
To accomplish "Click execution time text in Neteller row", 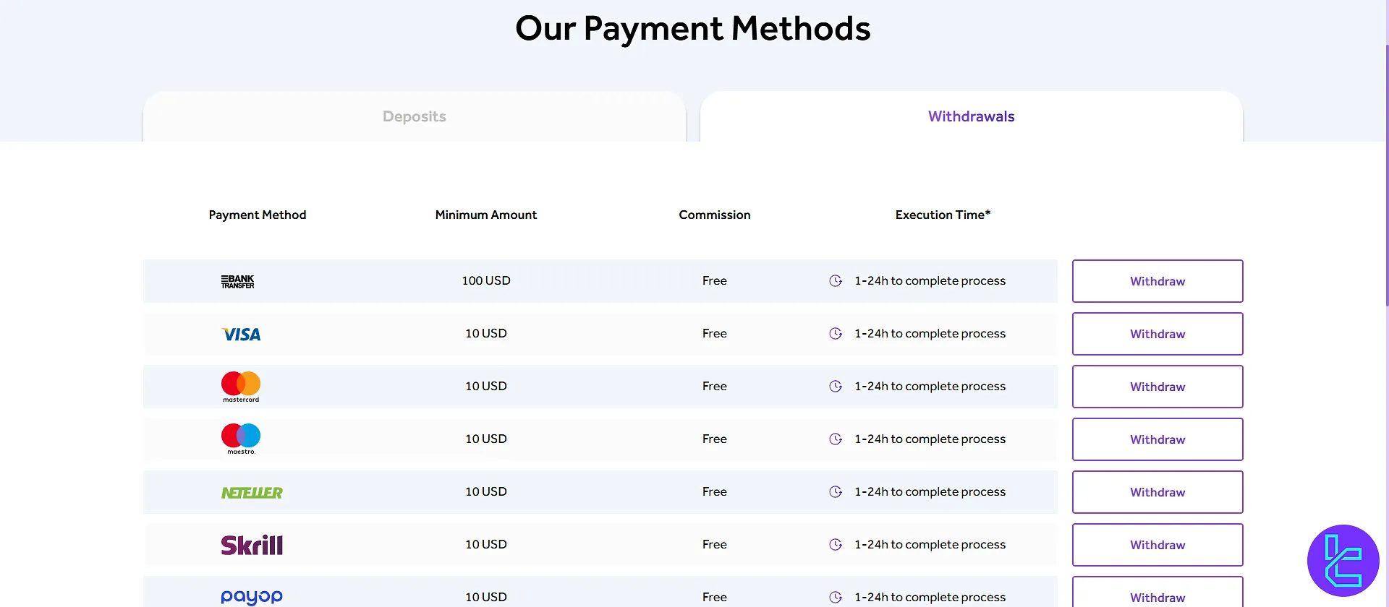I will coord(930,491).
